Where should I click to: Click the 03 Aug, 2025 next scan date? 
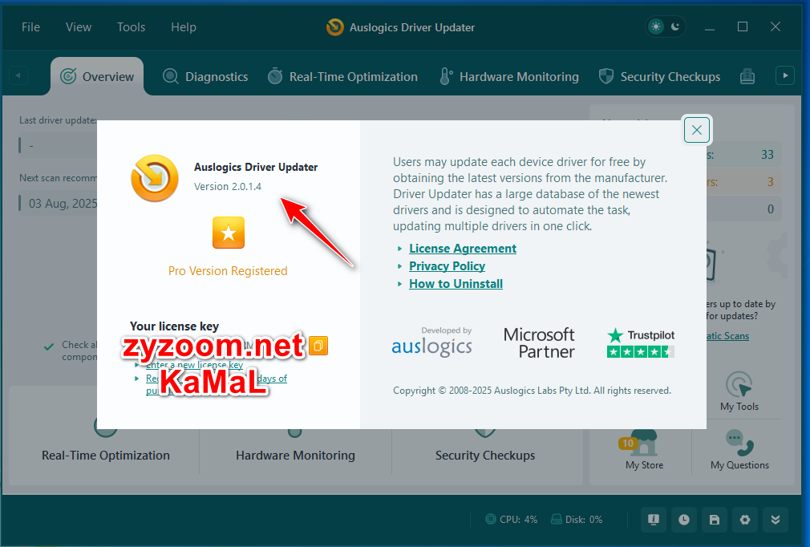tap(63, 204)
